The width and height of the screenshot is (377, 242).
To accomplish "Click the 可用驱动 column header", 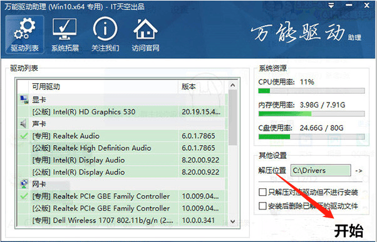I will click(x=103, y=86).
